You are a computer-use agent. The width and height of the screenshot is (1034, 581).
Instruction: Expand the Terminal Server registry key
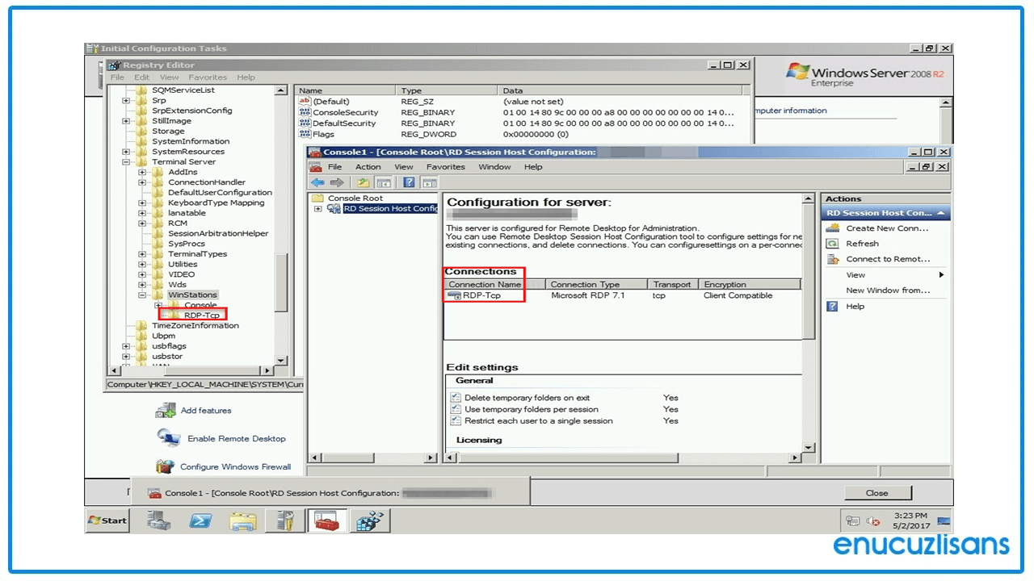[x=127, y=161]
